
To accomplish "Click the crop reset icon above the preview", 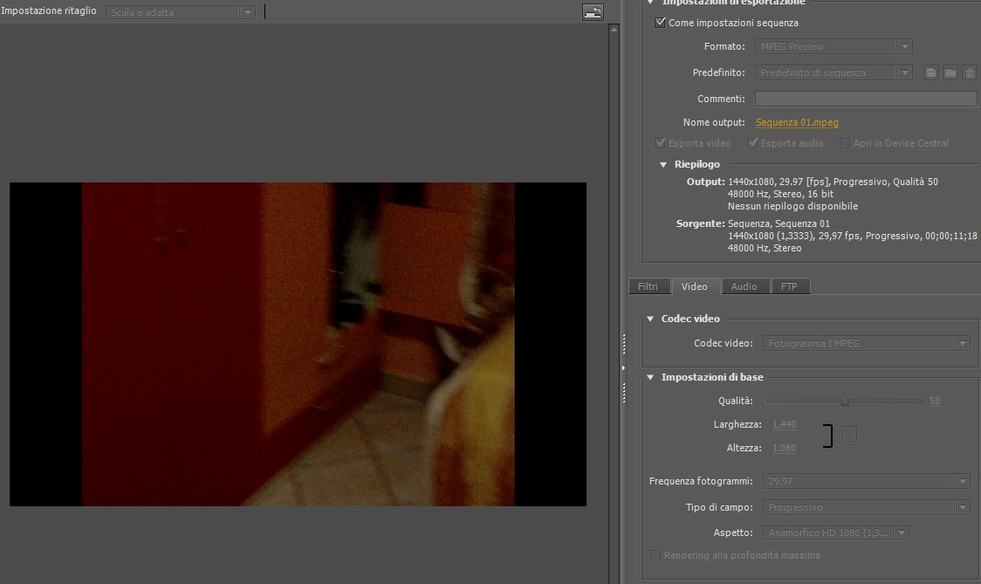I will [593, 12].
